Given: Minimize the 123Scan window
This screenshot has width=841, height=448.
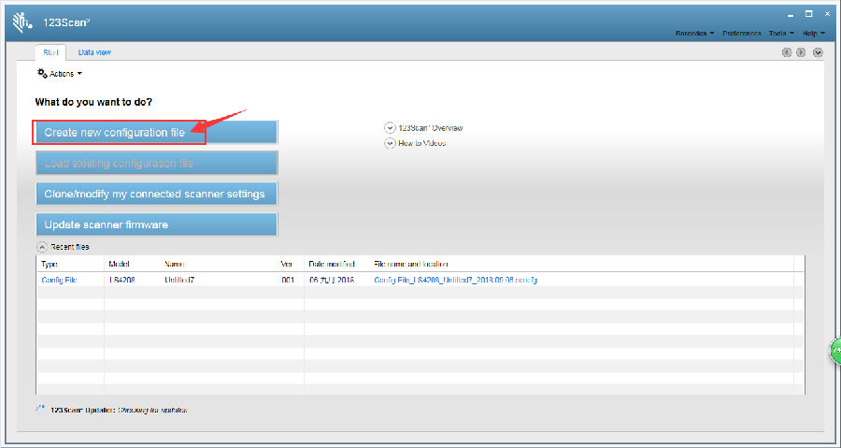Looking at the screenshot, I should point(791,15).
